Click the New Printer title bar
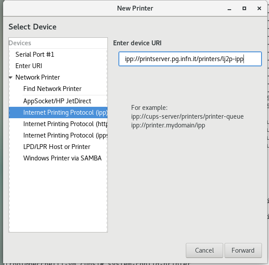Viewport: 269px width, 265px height. 135,8
